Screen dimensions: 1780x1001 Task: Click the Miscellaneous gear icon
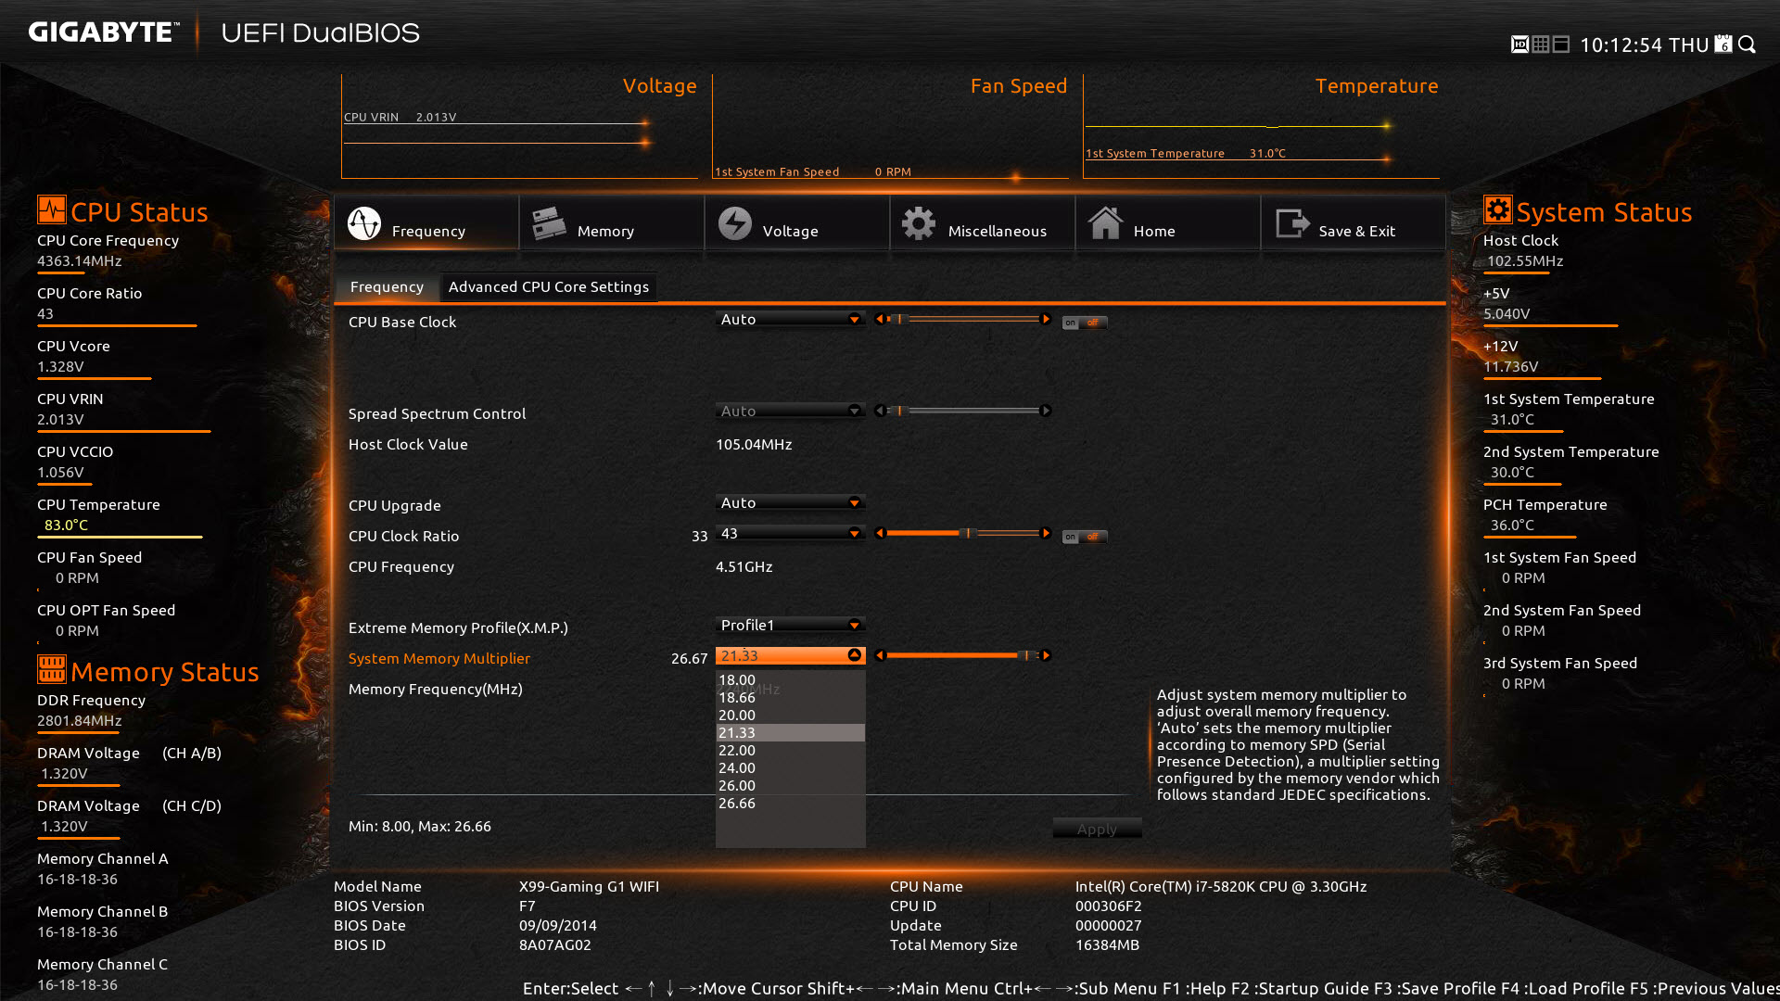919,223
